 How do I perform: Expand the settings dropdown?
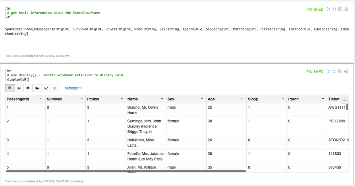click(73, 88)
